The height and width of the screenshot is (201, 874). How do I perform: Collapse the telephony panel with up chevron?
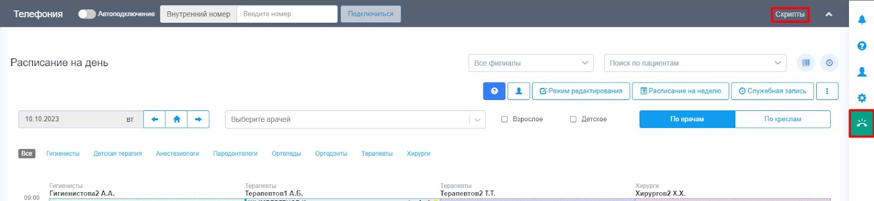[x=829, y=14]
